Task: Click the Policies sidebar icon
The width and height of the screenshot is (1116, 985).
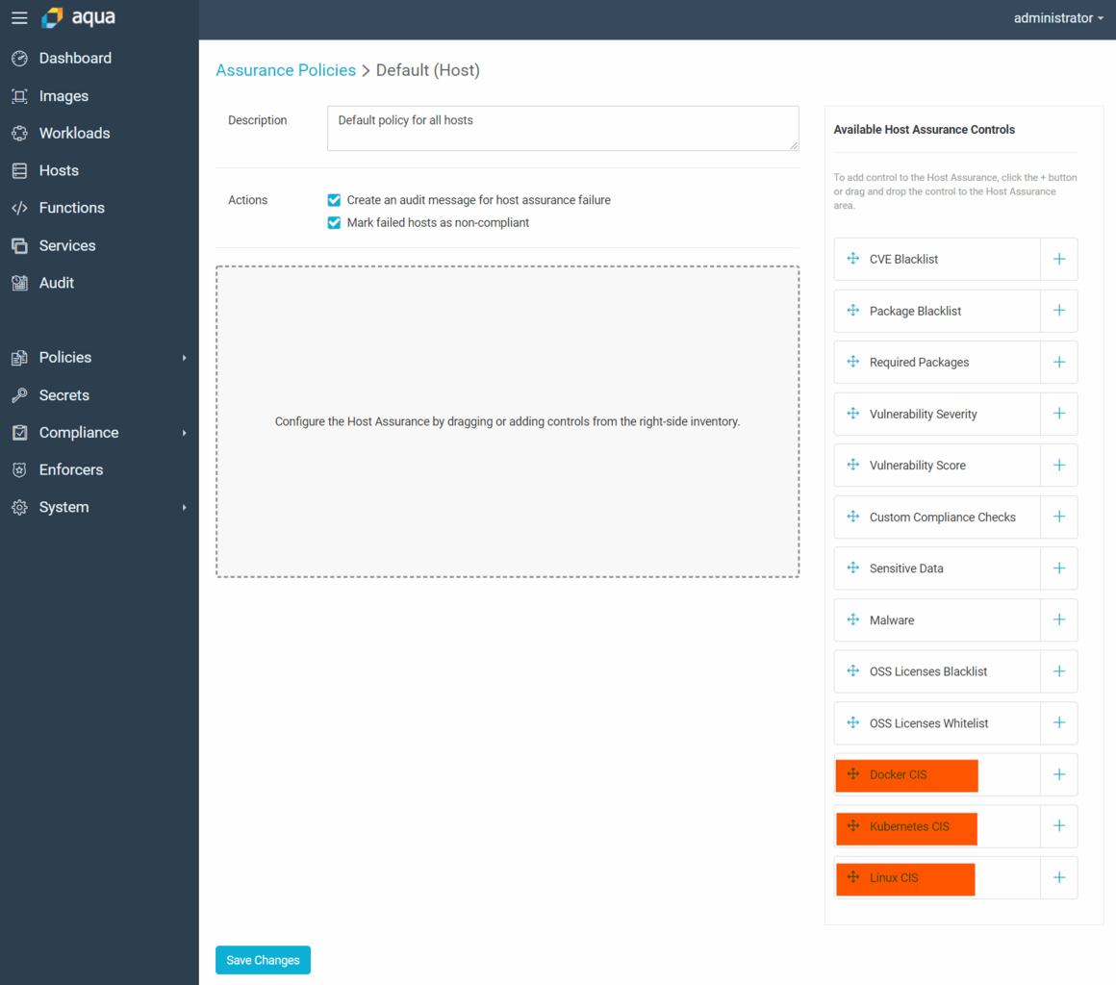Action: click(20, 357)
